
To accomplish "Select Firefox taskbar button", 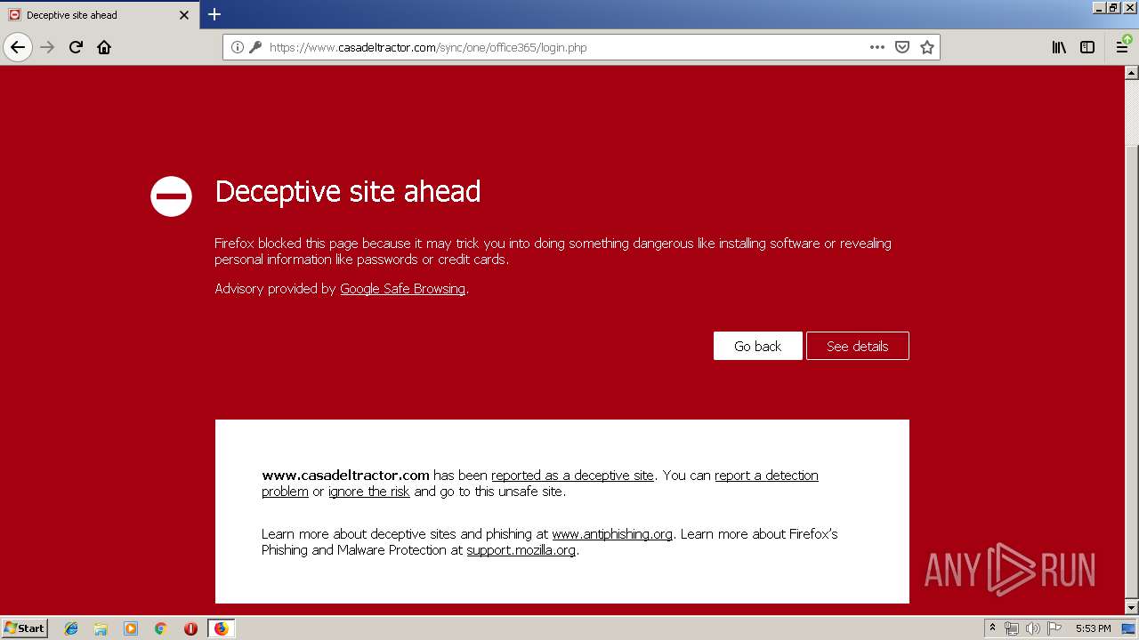I will (x=221, y=628).
